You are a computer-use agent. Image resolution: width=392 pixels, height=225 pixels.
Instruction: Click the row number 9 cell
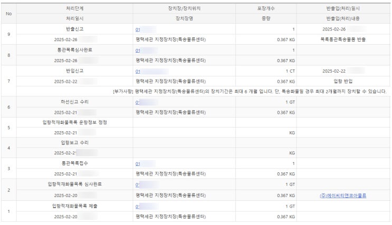pos(9,34)
